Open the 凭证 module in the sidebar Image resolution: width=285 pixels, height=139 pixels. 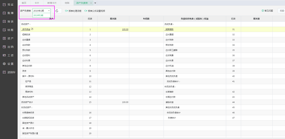[x=9, y=5]
